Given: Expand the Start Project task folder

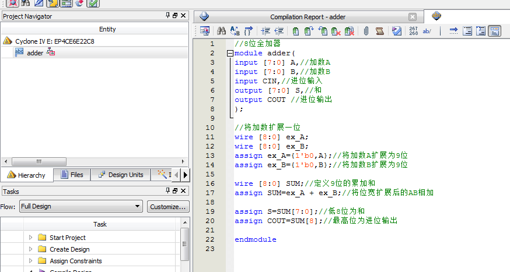Looking at the screenshot, I should [31, 238].
